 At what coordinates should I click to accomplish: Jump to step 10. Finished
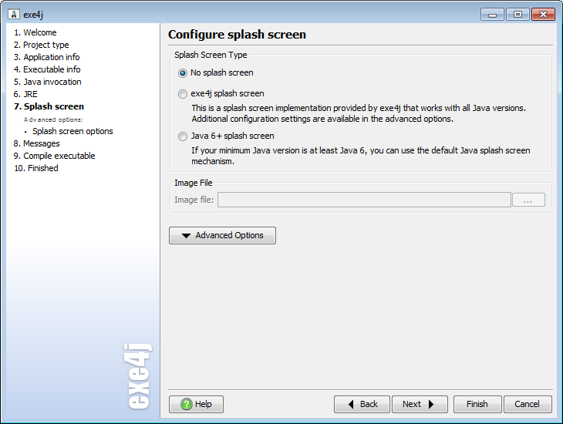coord(36,168)
